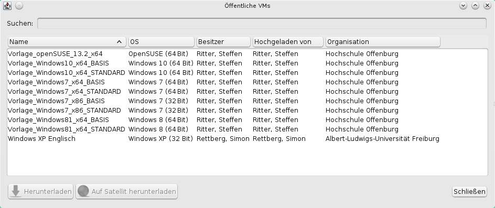
Task: Click Windows 8 (64 Bit) in Windows81 BASIS row
Action: [x=158, y=120]
